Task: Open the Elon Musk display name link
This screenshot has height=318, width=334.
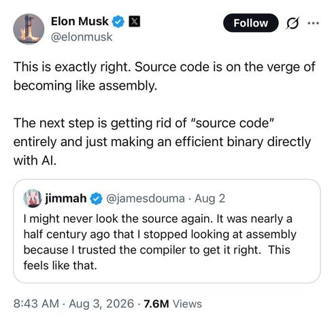Action: (x=80, y=22)
